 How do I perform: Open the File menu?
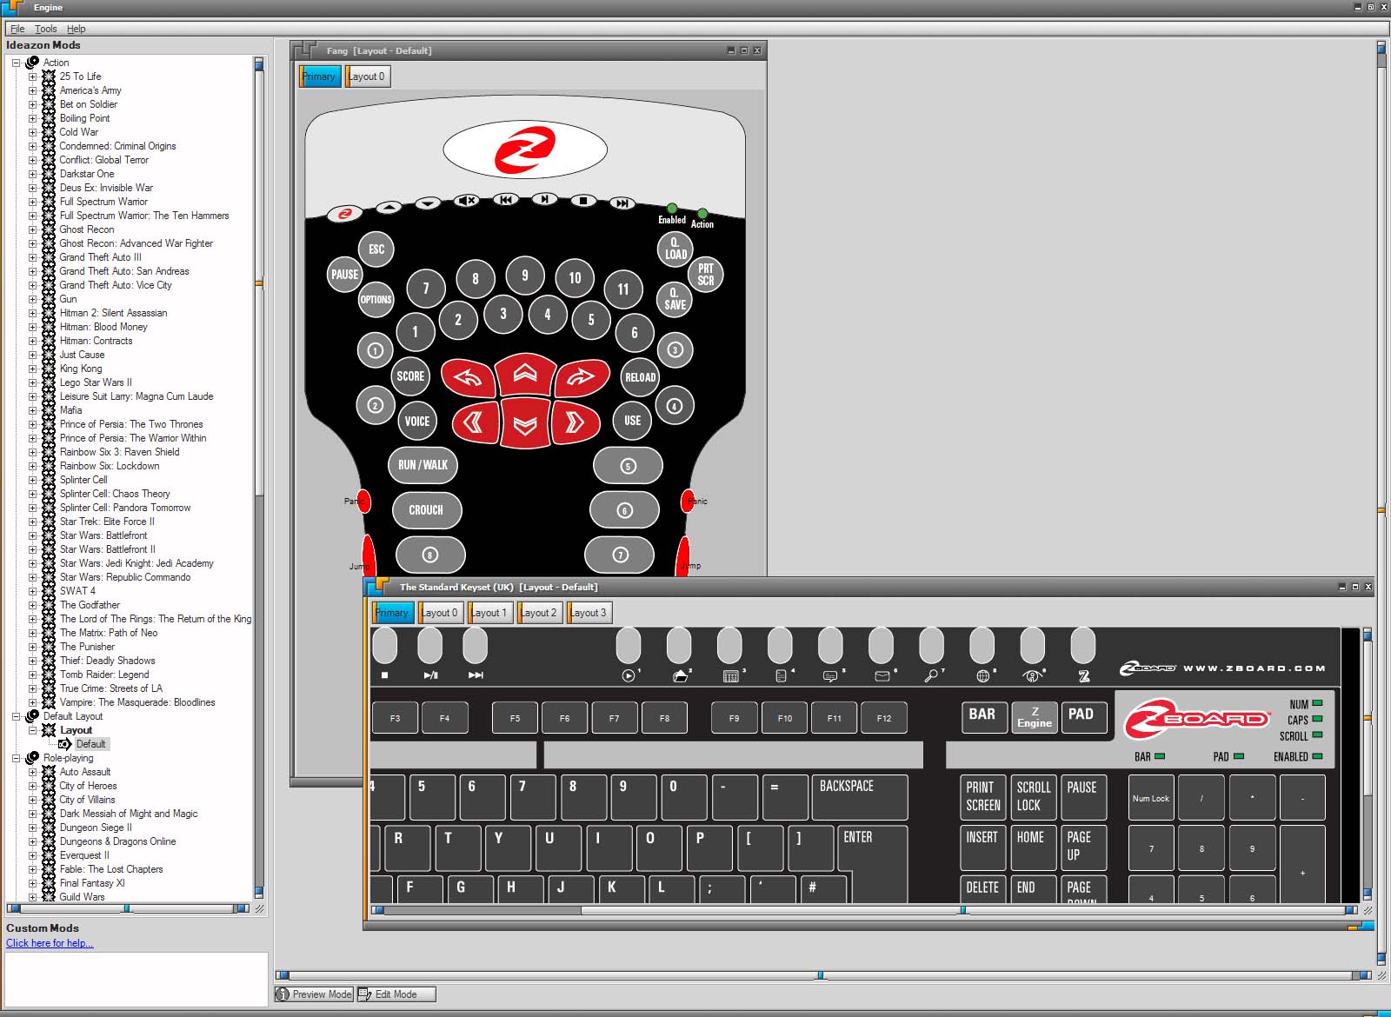17,29
